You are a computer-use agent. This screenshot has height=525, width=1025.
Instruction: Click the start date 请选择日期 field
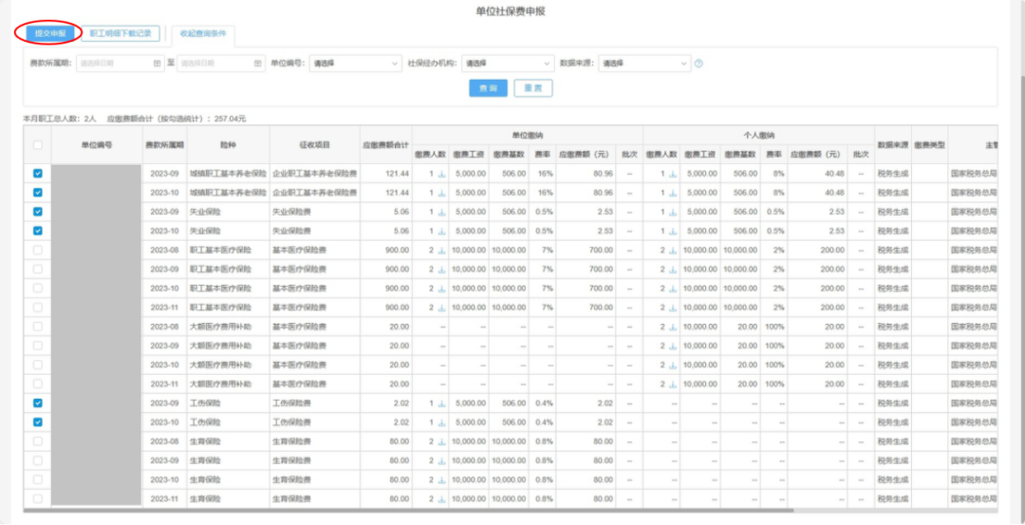(x=120, y=64)
